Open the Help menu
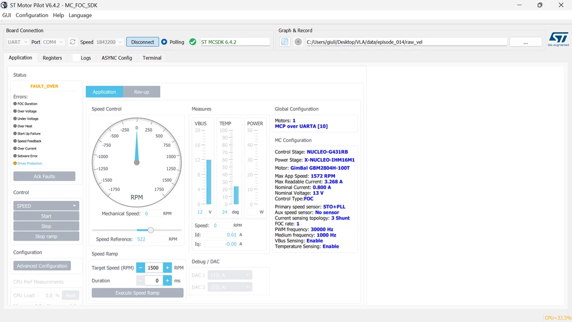The image size is (572, 322). click(x=58, y=15)
